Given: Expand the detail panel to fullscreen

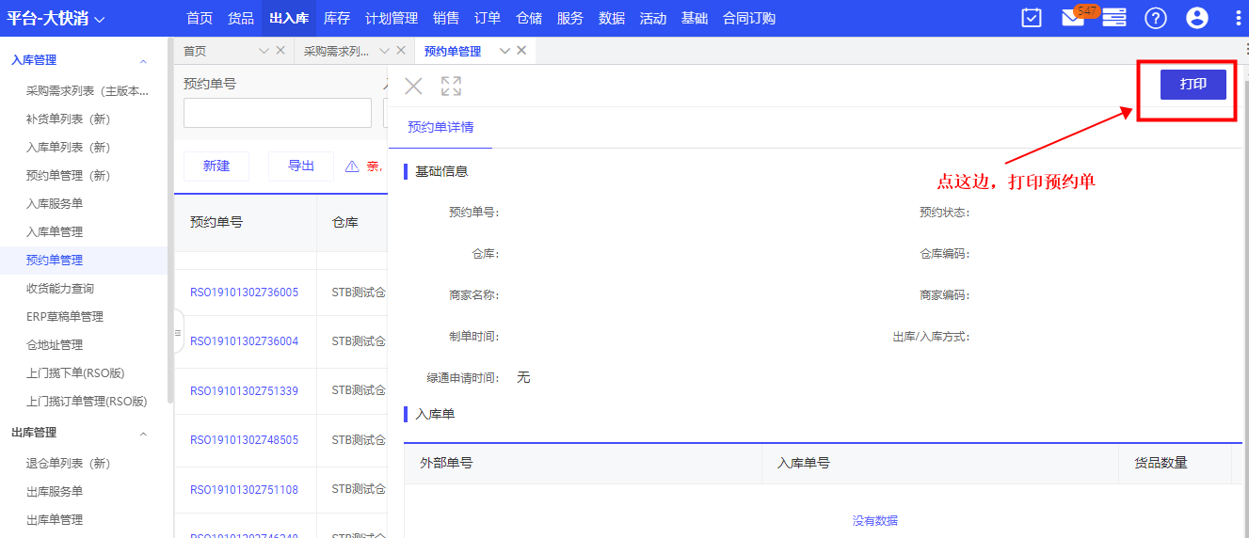Looking at the screenshot, I should (x=451, y=87).
